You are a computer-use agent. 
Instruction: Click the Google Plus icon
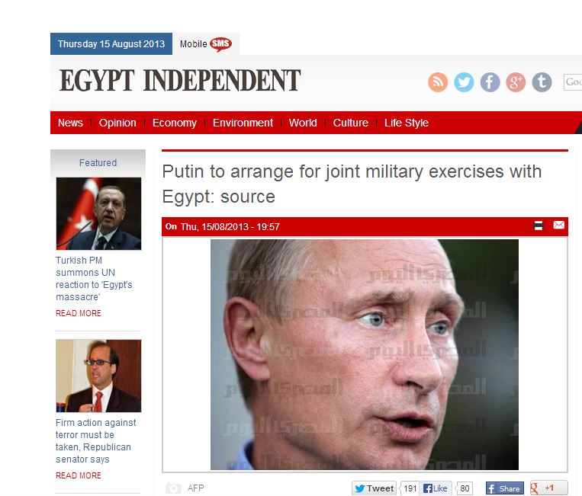(x=516, y=82)
